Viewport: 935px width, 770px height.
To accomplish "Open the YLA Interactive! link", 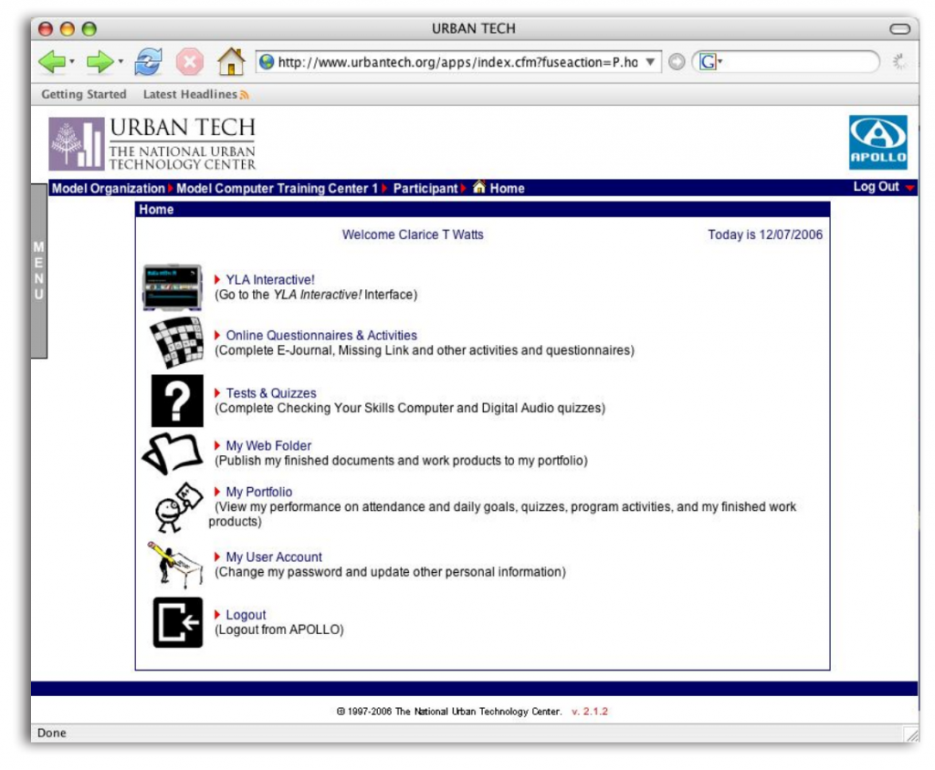I will tap(269, 279).
